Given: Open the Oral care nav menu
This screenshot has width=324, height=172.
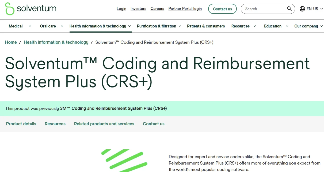Looking at the screenshot, I should click(48, 26).
